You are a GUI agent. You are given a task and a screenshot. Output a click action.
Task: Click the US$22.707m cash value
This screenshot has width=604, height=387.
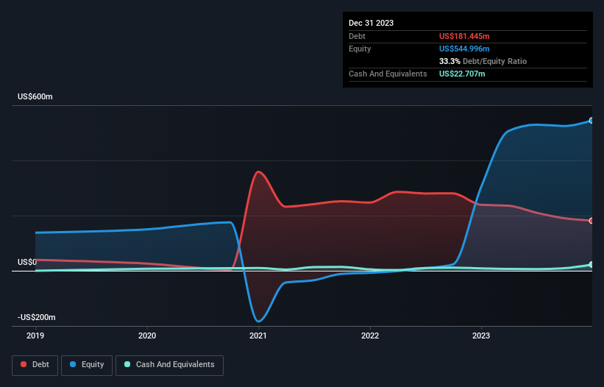[x=462, y=74]
